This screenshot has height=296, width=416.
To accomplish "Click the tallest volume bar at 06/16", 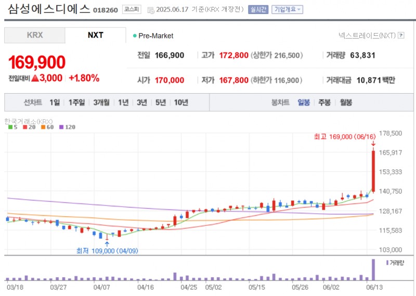I will [373, 269].
